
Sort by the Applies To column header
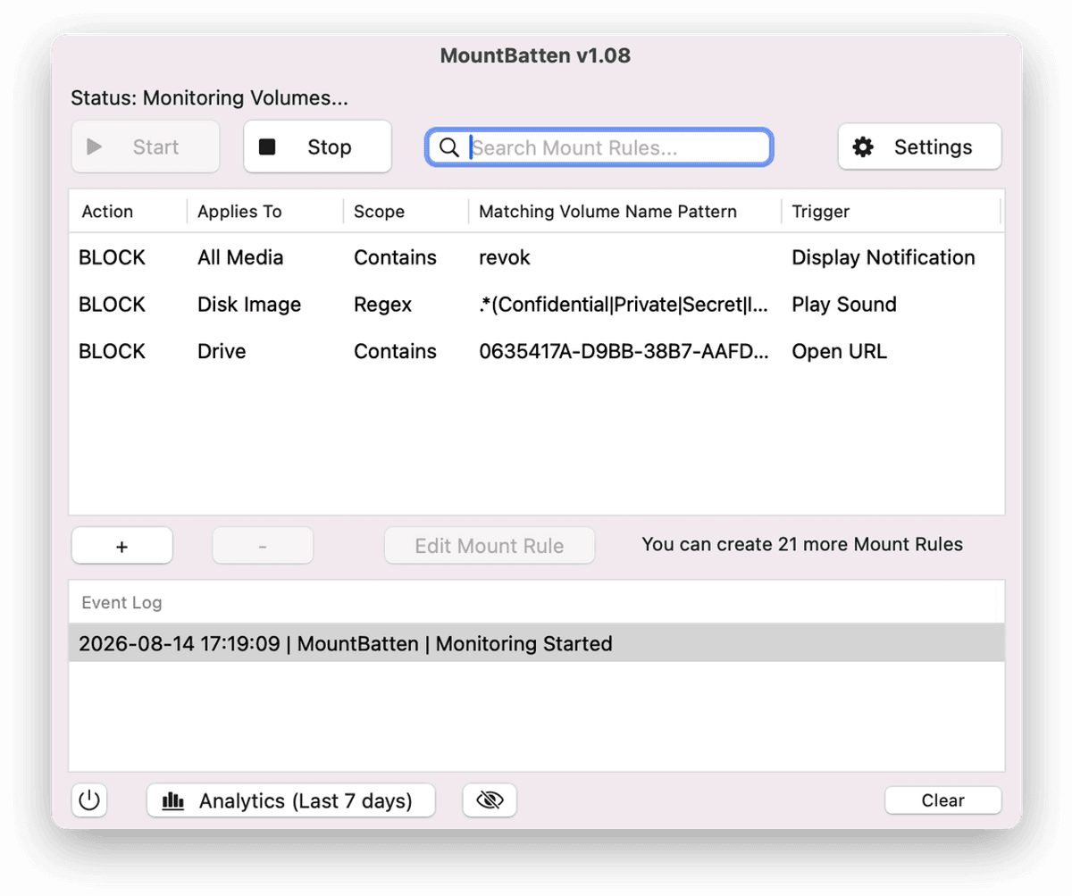239,212
